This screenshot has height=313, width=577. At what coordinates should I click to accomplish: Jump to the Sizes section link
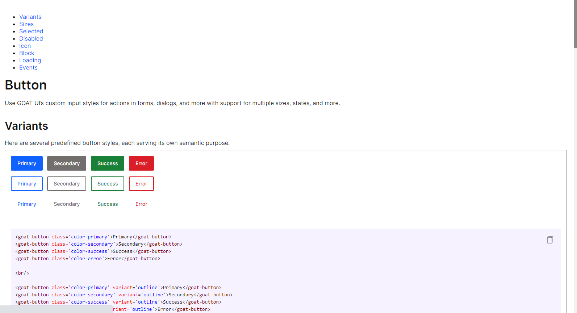26,24
